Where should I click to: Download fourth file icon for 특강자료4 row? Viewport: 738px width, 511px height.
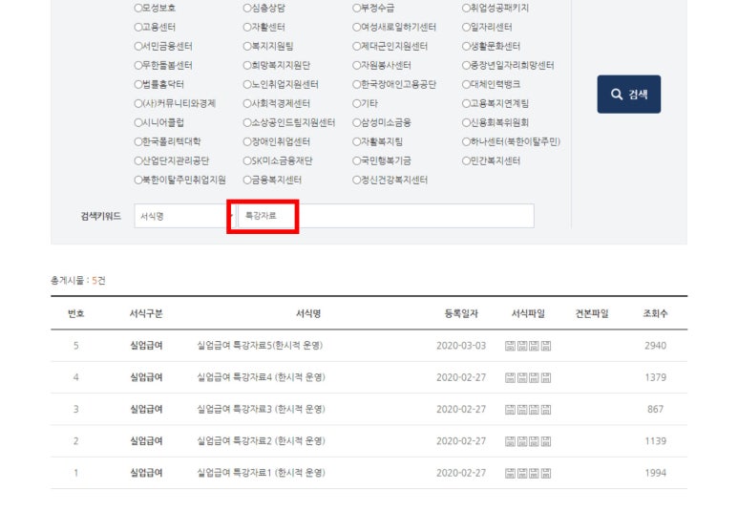point(546,377)
